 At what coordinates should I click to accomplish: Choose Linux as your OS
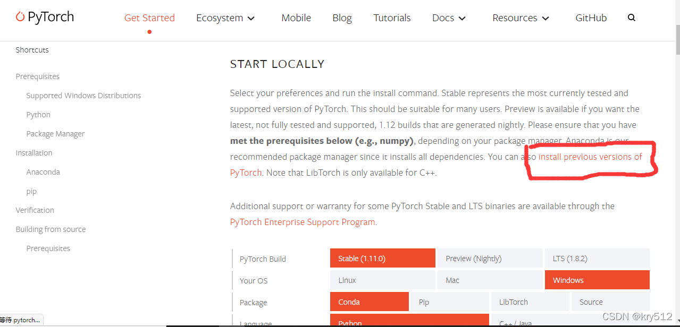point(383,280)
